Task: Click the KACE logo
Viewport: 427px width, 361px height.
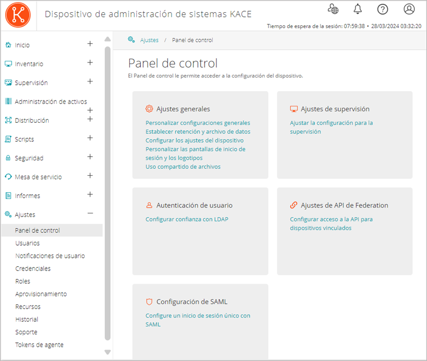Action: pos(17,14)
